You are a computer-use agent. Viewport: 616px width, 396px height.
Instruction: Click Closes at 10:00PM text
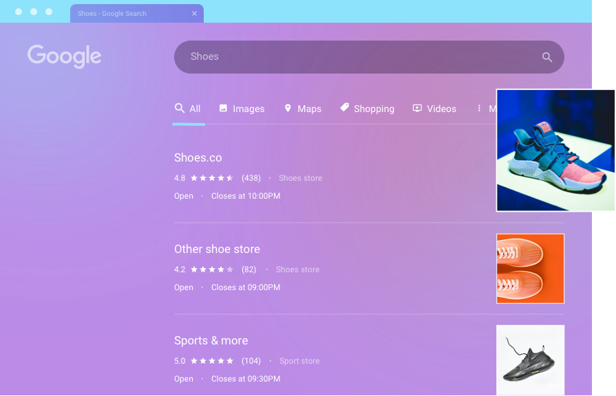pos(246,196)
